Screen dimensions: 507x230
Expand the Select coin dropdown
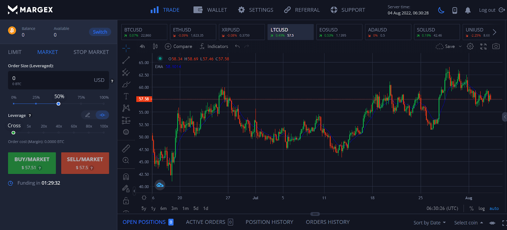(x=469, y=223)
